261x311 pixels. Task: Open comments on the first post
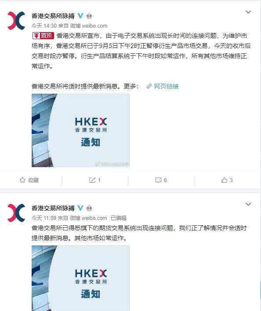(161, 180)
